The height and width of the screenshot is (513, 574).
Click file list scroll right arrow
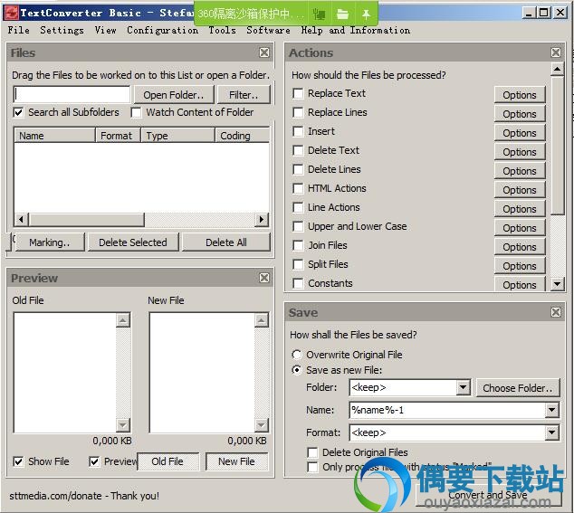pyautogui.click(x=262, y=220)
